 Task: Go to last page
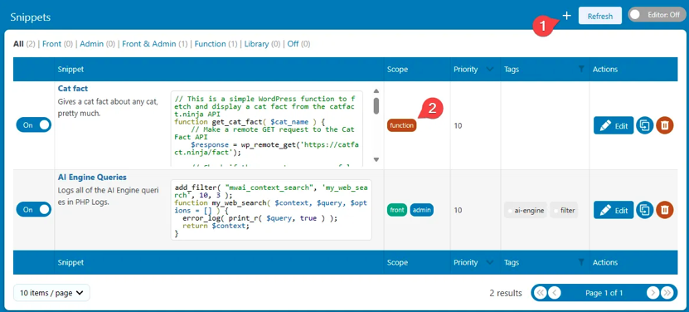667,293
